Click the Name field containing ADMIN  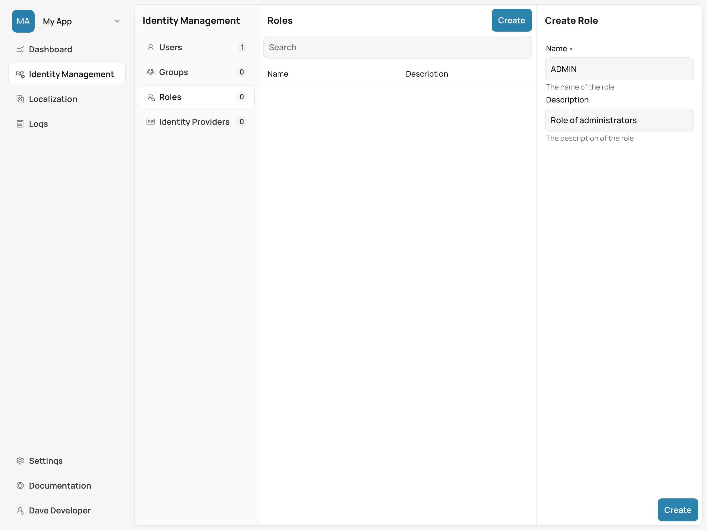pos(619,69)
